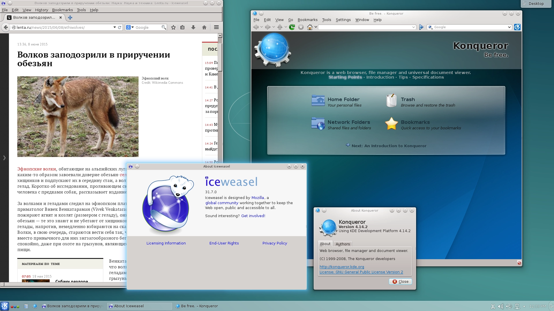Expand Konqueror Home button dropdown
The width and height of the screenshot is (554, 311).
coord(316,27)
